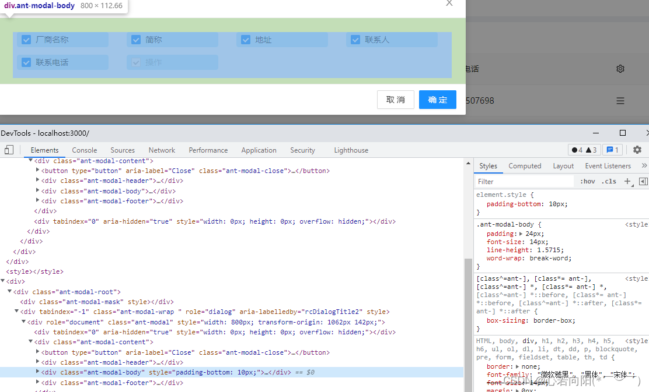Open the issues counter badge

(613, 150)
